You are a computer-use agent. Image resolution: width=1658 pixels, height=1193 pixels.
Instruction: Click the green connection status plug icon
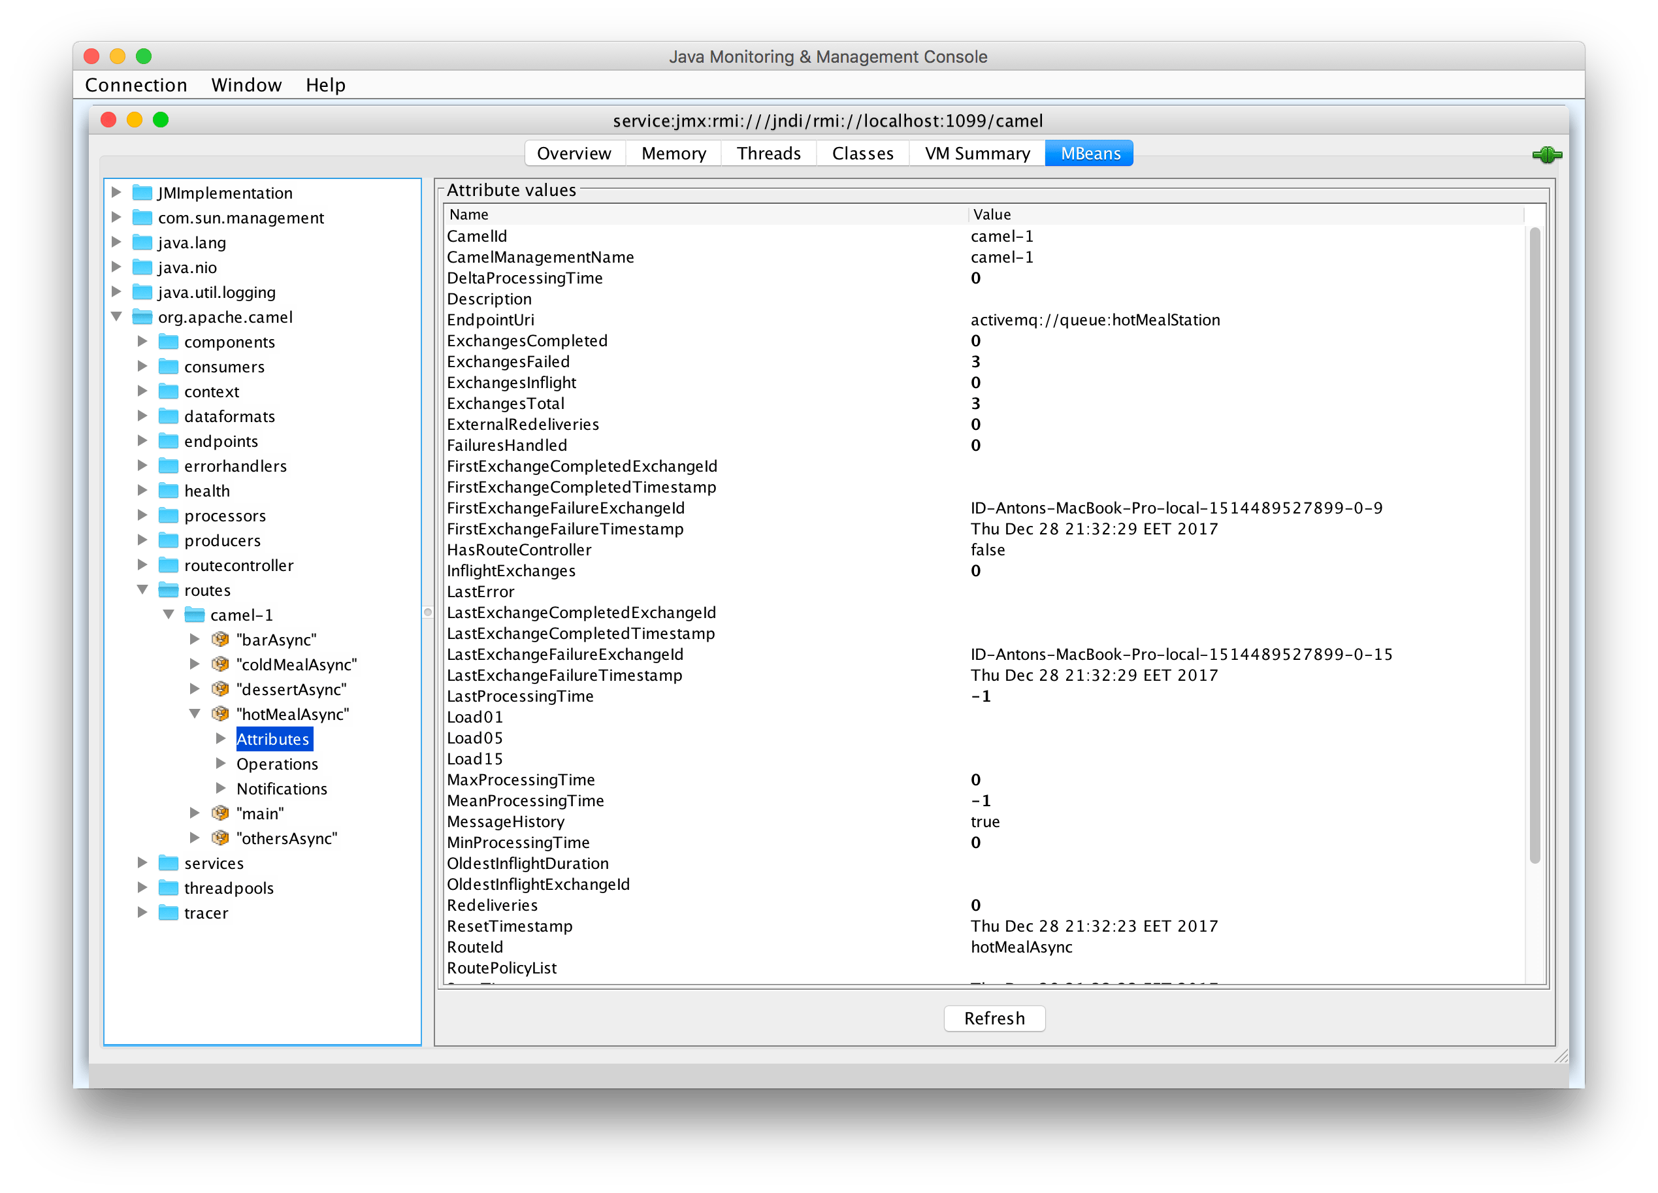point(1546,154)
